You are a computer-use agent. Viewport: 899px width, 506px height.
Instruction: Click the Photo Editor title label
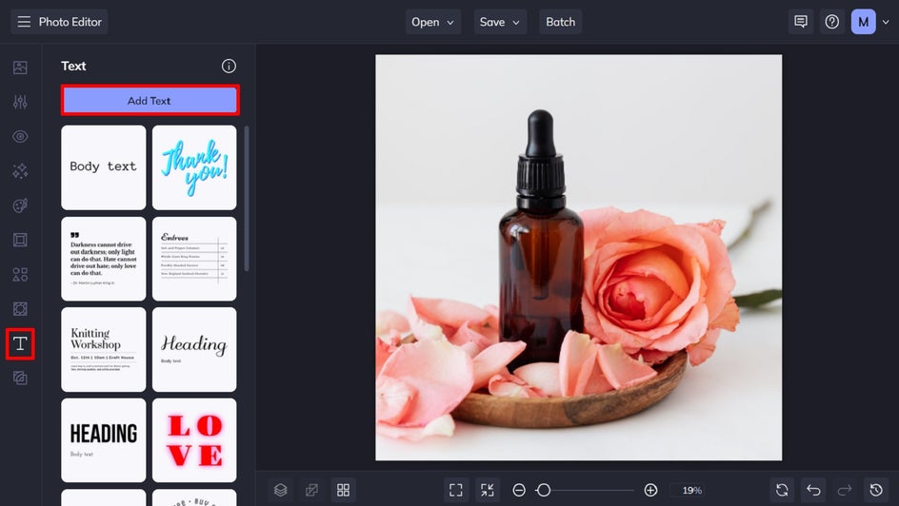click(x=70, y=22)
